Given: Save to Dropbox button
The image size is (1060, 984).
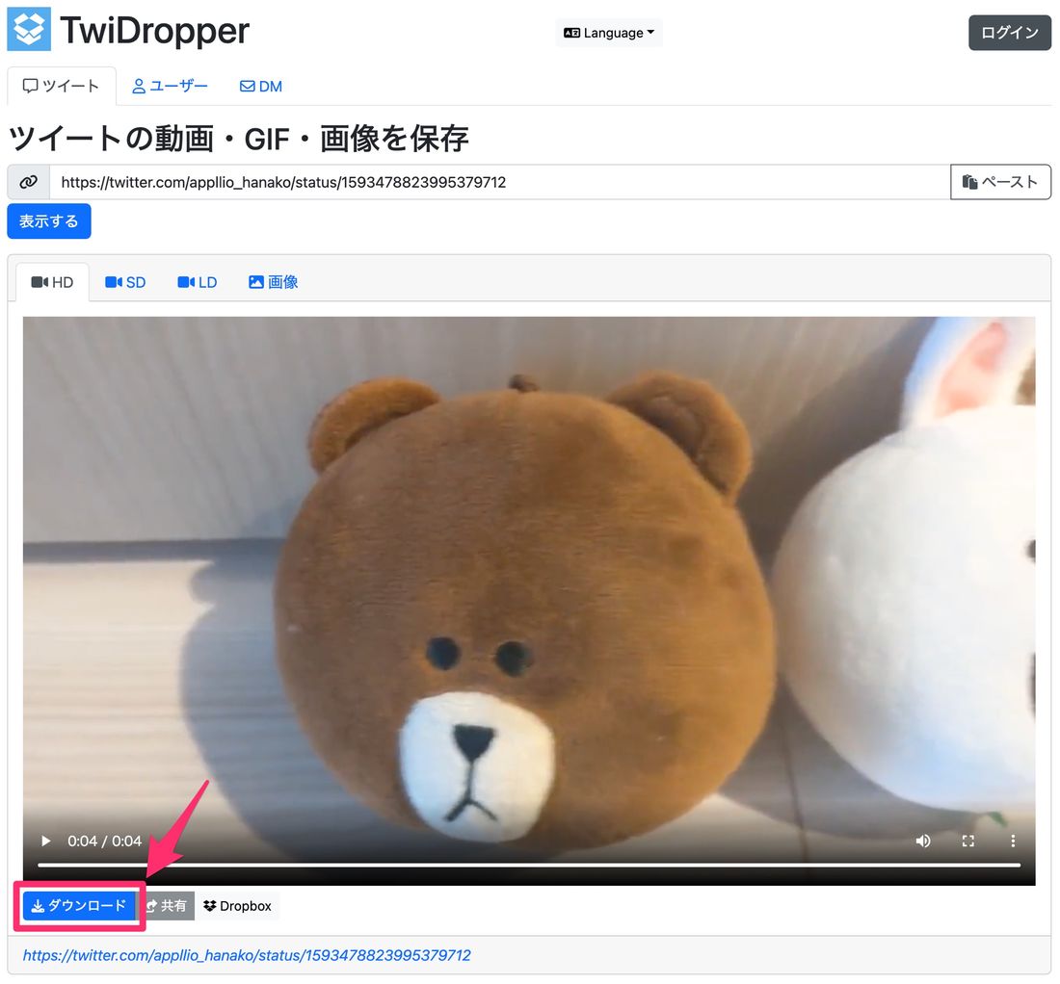Looking at the screenshot, I should pos(237,906).
